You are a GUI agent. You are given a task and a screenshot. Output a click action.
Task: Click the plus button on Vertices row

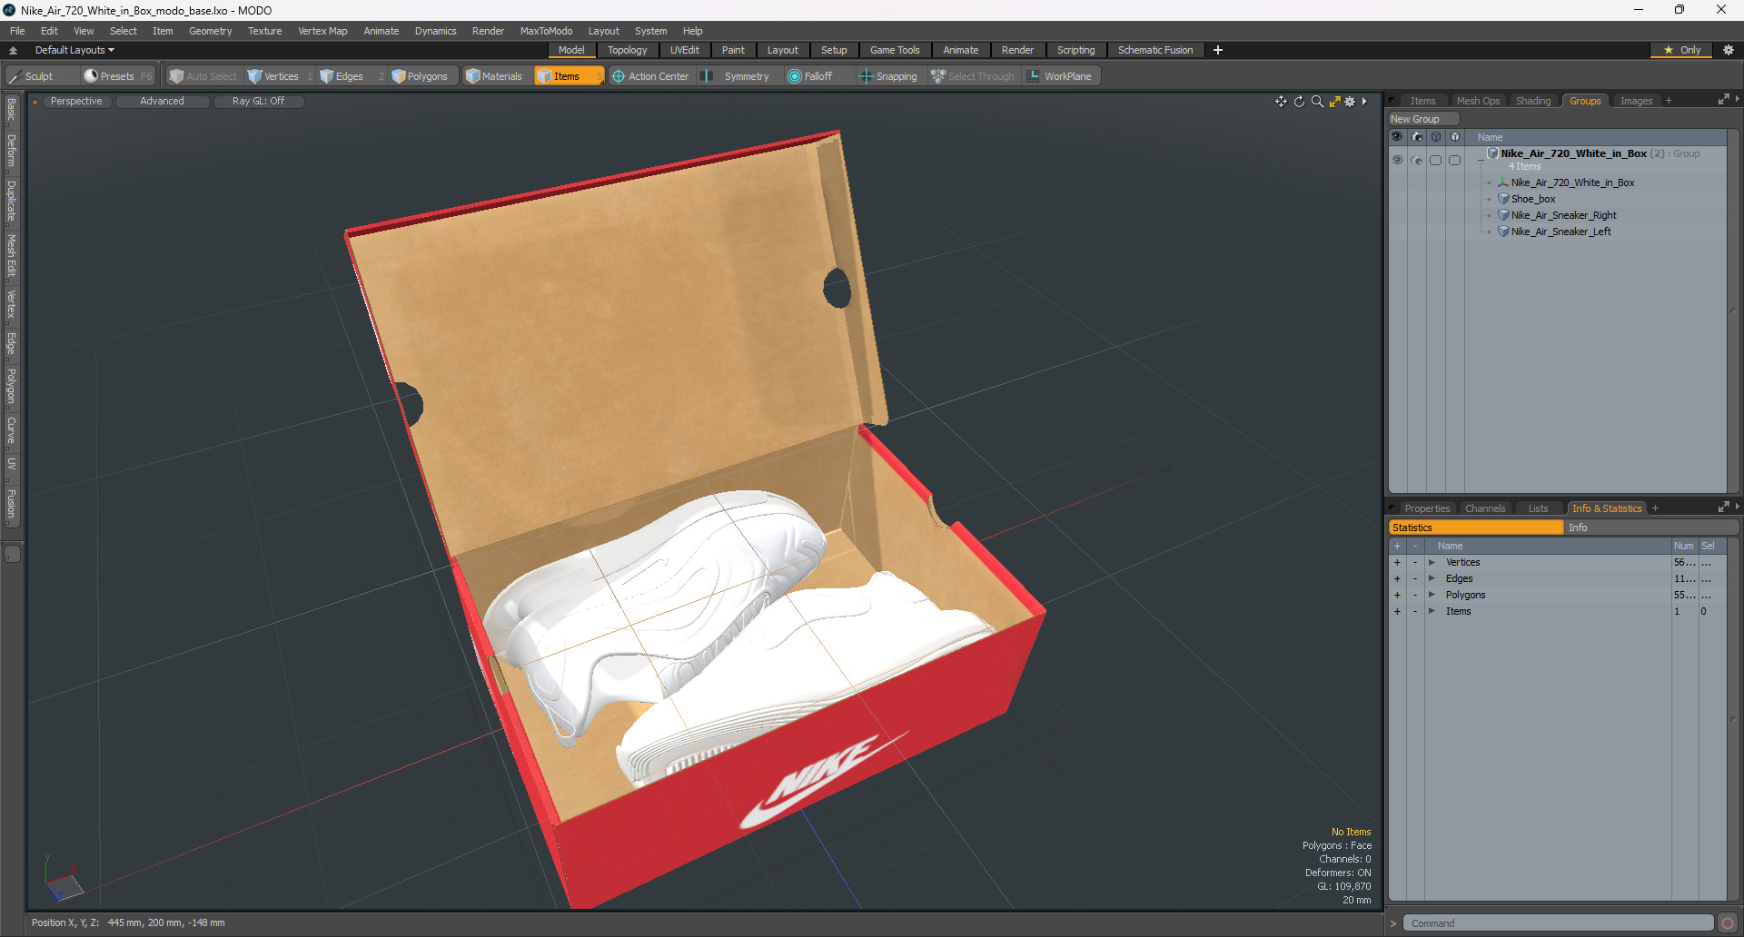[x=1397, y=563]
